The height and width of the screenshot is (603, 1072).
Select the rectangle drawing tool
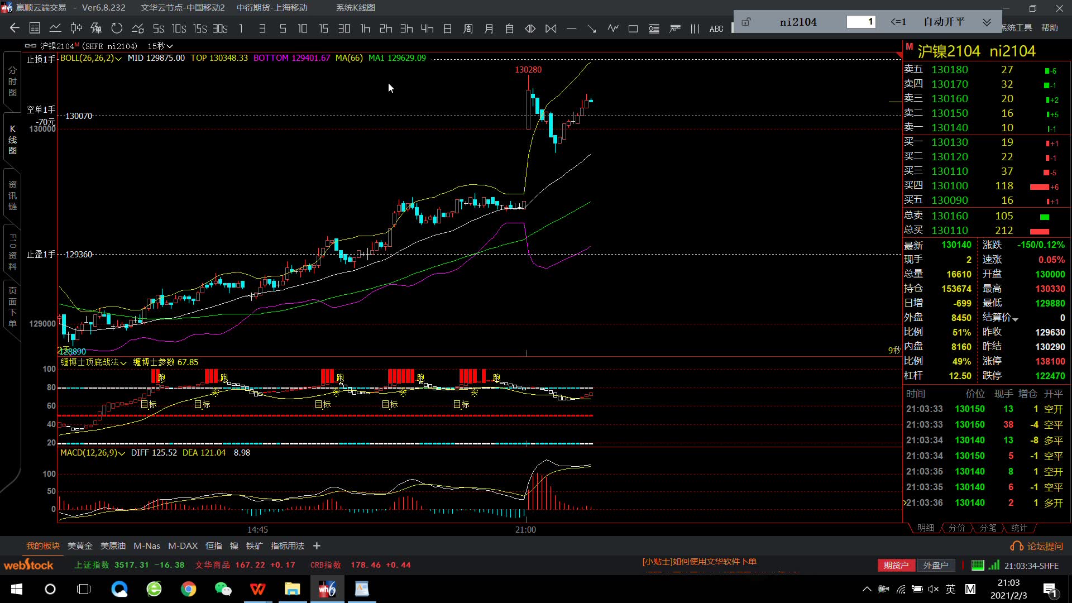coord(633,28)
